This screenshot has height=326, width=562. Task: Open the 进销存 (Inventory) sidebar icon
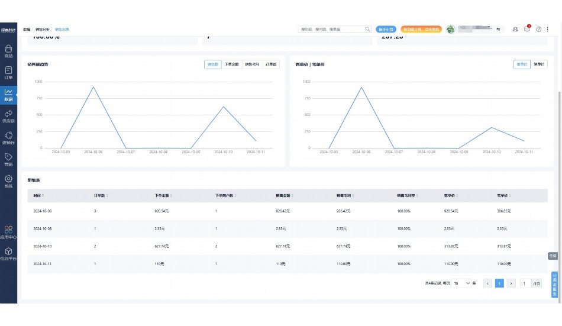click(x=8, y=138)
